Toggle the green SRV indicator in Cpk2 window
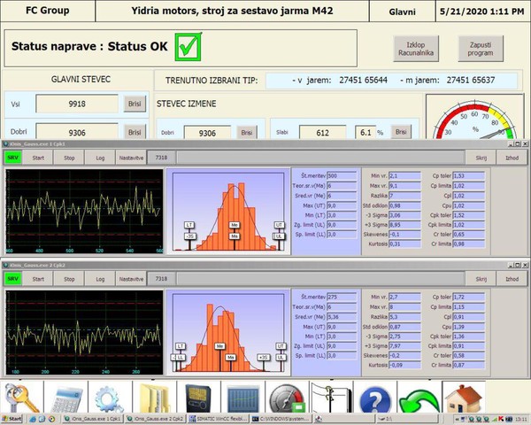531x425 pixels. [13, 278]
